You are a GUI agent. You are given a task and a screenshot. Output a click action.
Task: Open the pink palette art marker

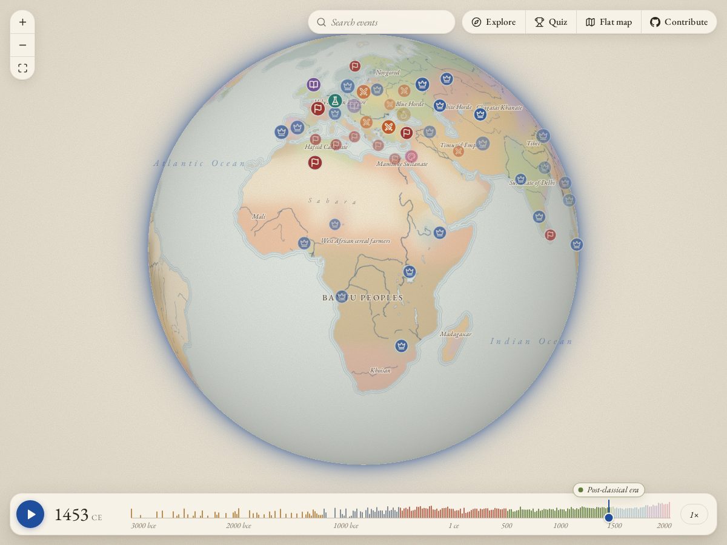411,157
